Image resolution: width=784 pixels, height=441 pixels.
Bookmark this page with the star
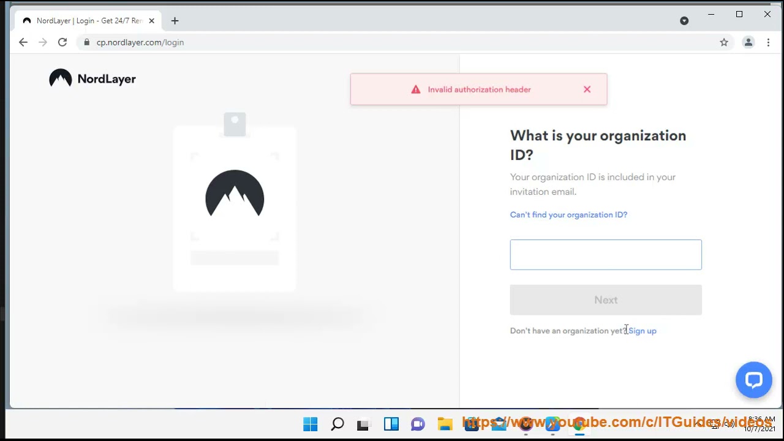724,42
